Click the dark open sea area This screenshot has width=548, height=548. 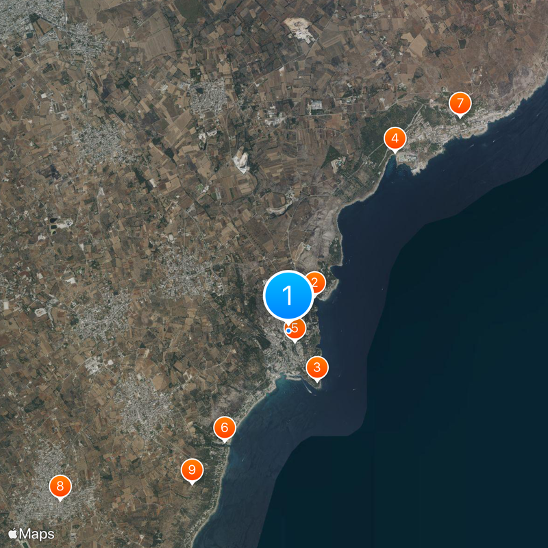(x=445, y=377)
